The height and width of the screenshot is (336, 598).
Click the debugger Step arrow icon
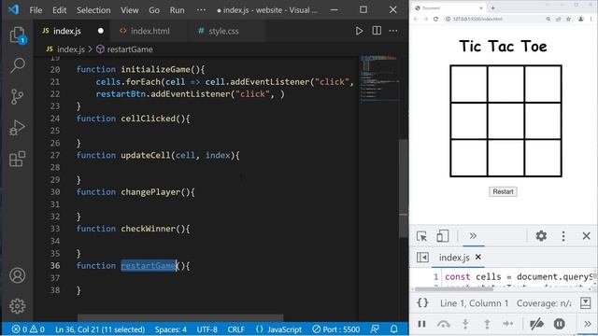pos(508,324)
